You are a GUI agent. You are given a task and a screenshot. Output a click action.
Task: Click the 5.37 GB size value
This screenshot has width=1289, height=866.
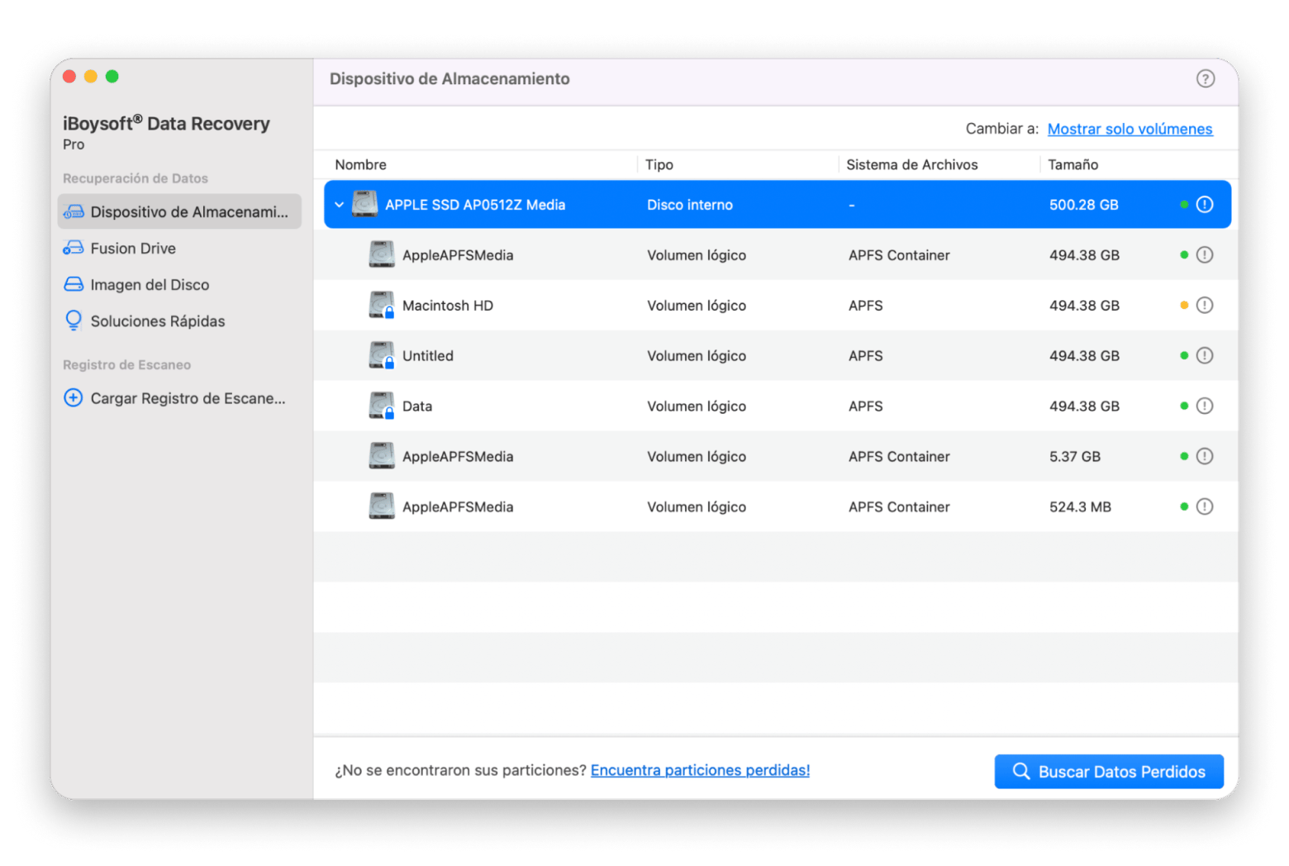coord(1075,456)
